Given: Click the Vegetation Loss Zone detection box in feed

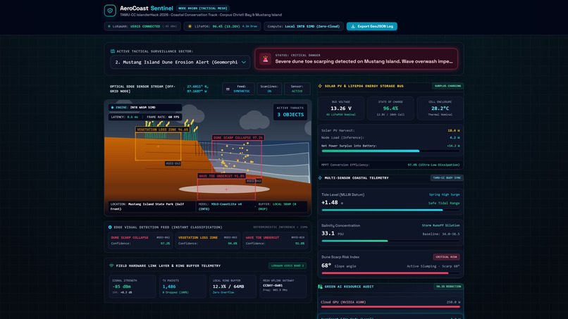Looking at the screenshot, I should (158, 146).
